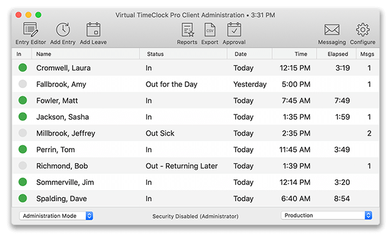This screenshot has height=235, width=391.
Task: Click elapsed value 1:59
Action: [x=343, y=117]
